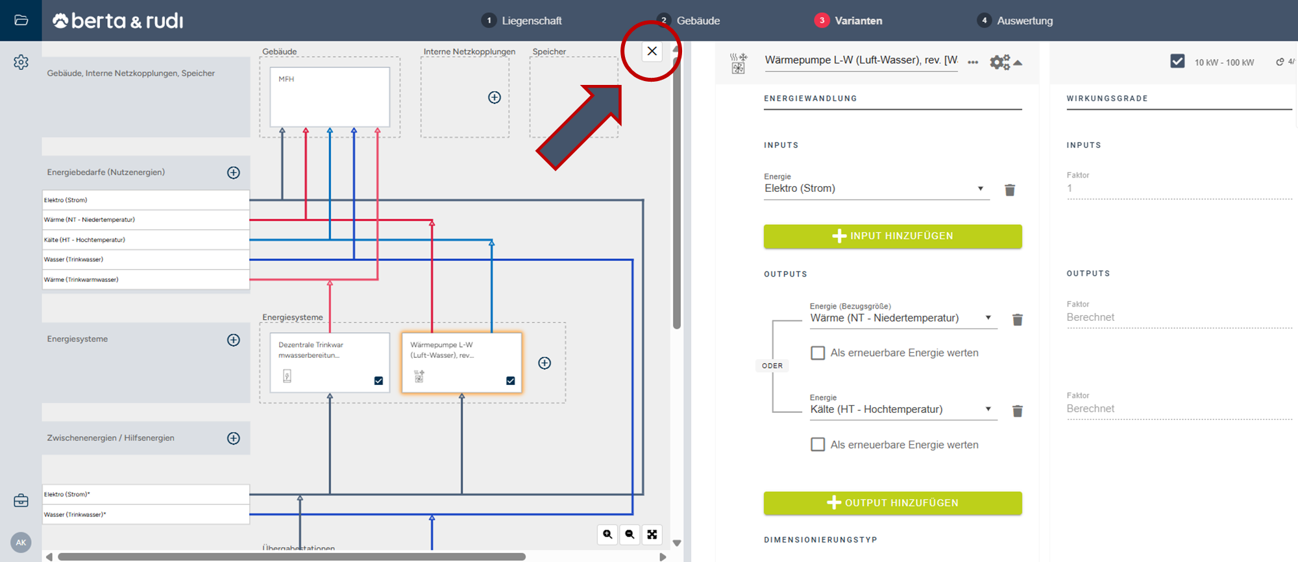
Task: Delete the Kälte (HT) output with trash icon
Action: 1017,411
